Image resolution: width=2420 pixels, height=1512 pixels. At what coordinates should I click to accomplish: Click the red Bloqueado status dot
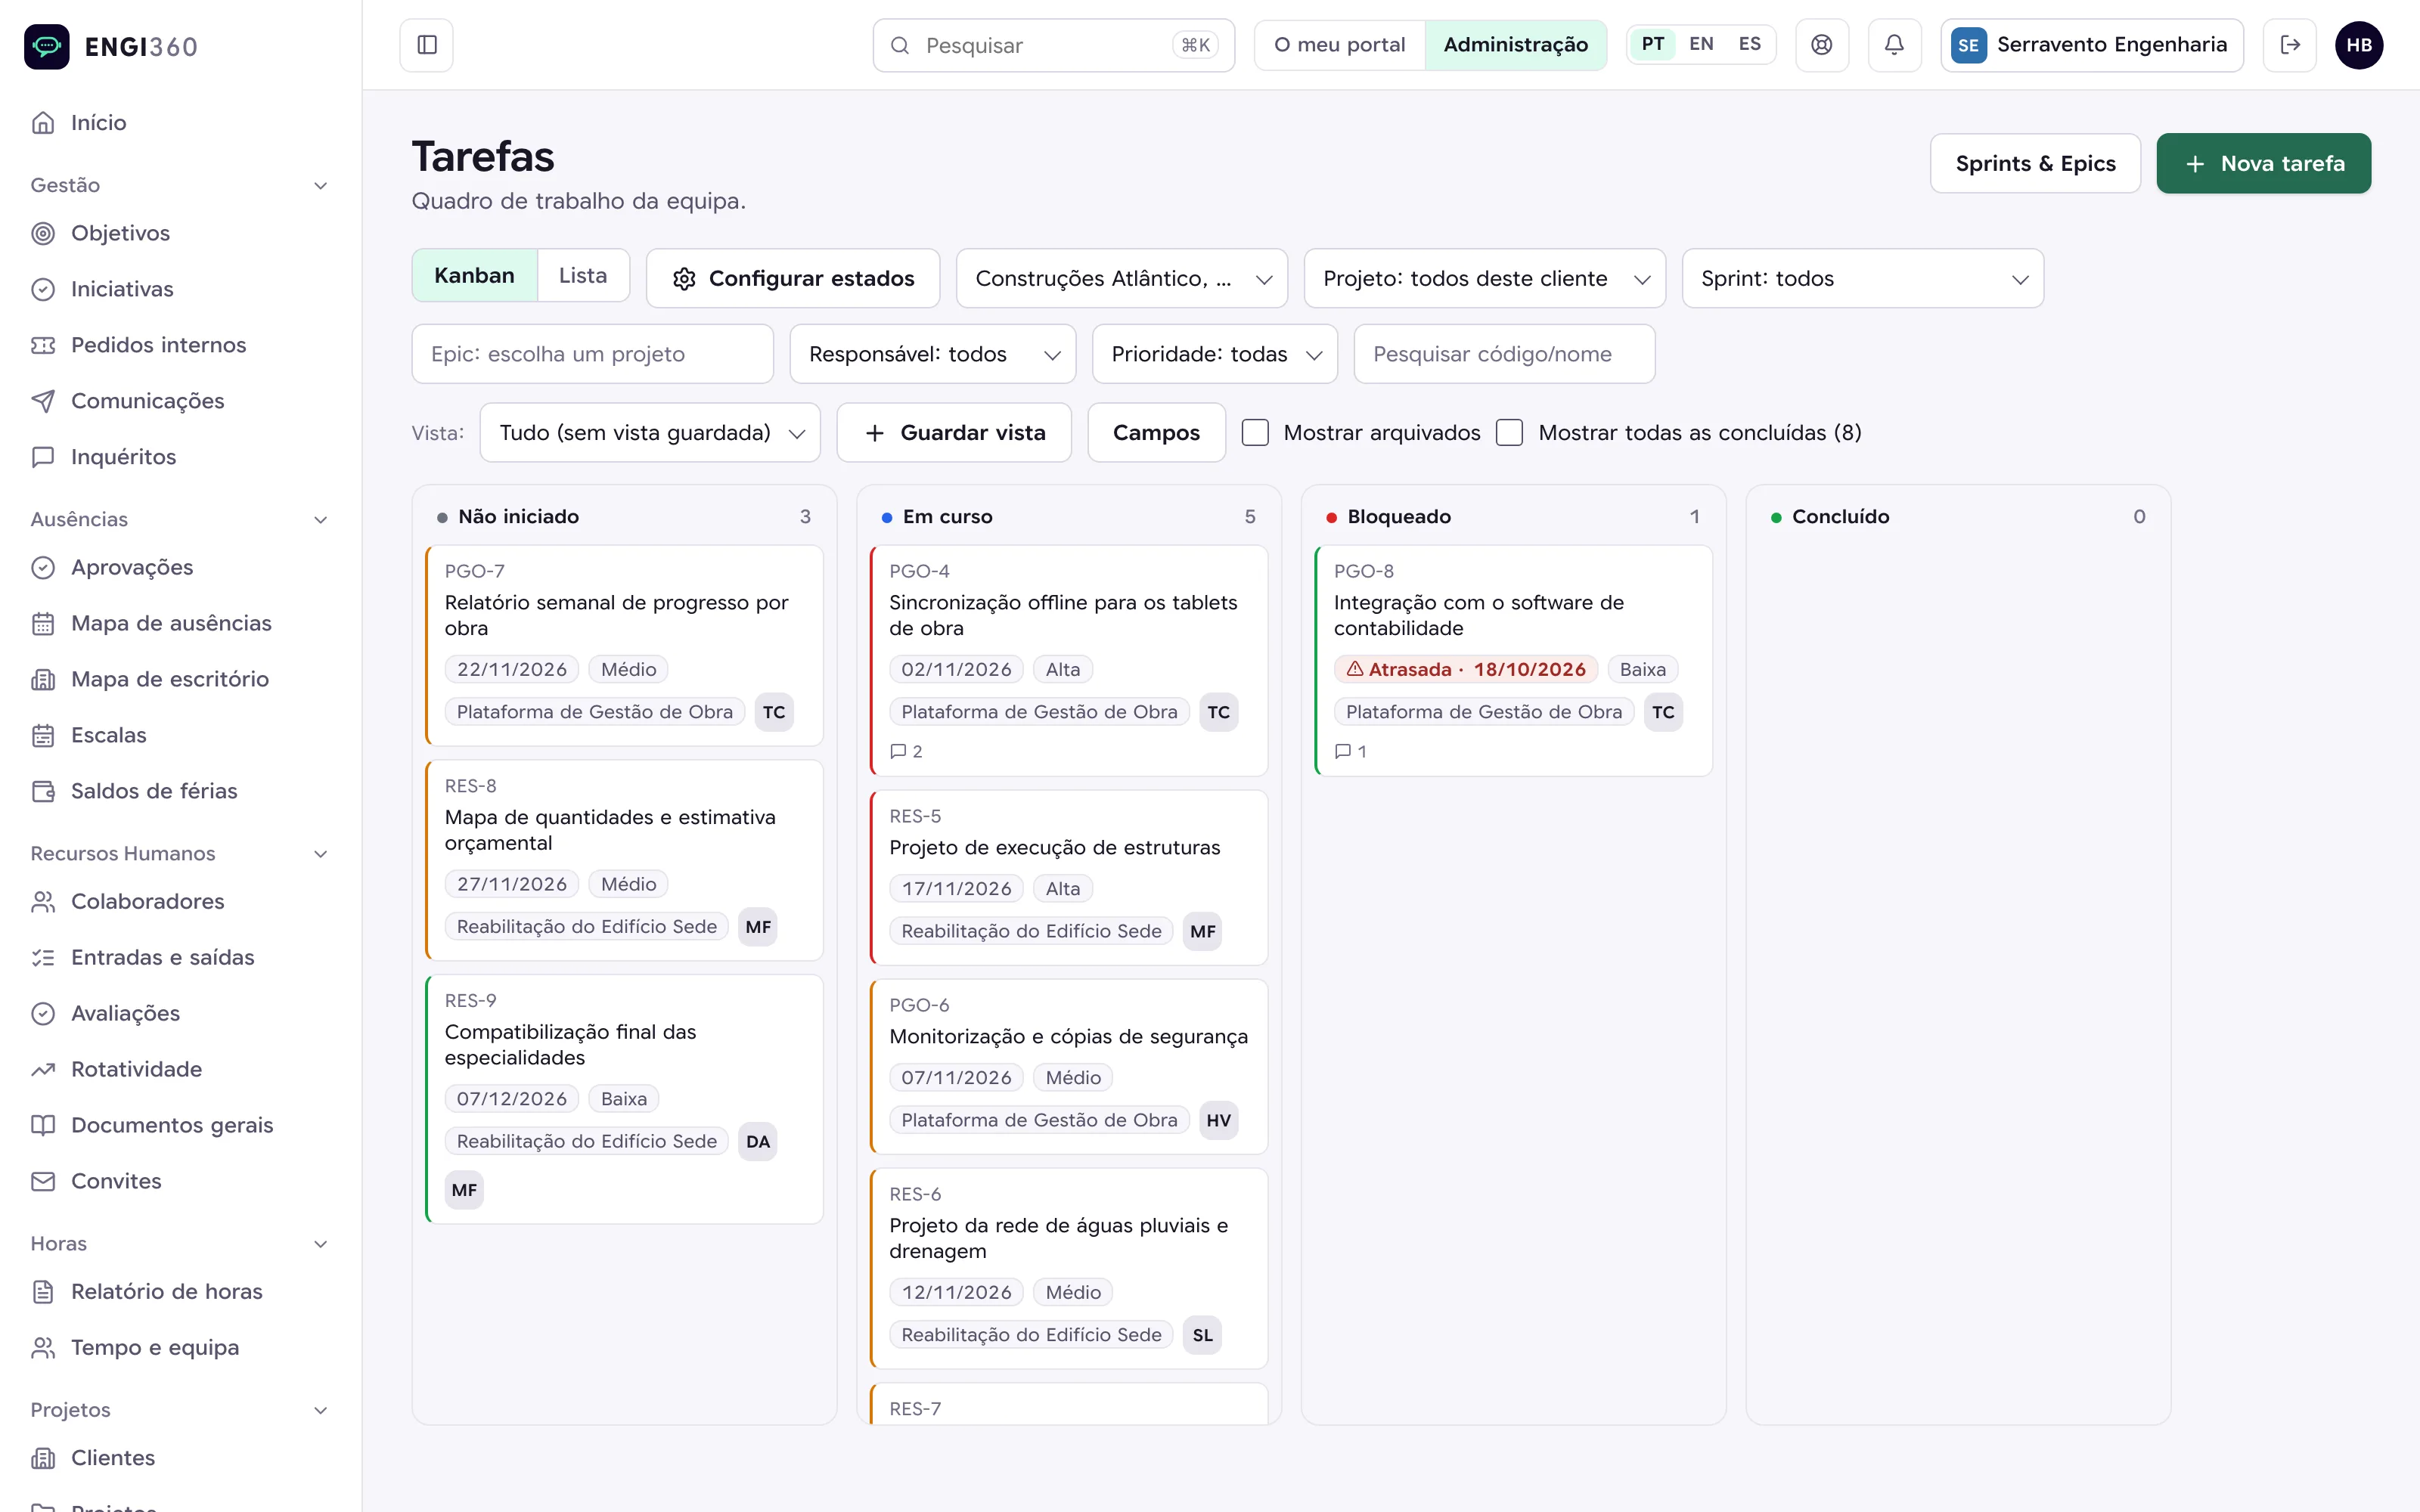coord(1331,517)
